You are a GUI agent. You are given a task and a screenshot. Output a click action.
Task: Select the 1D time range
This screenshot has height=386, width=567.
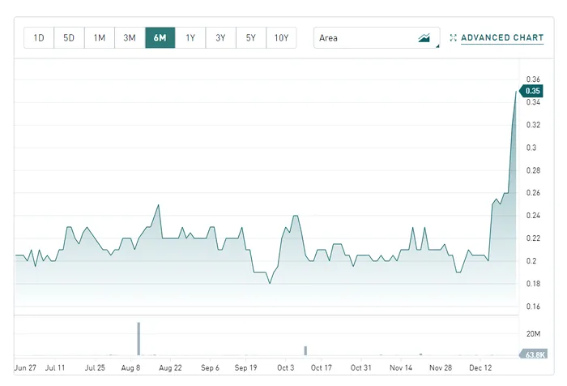coord(39,38)
